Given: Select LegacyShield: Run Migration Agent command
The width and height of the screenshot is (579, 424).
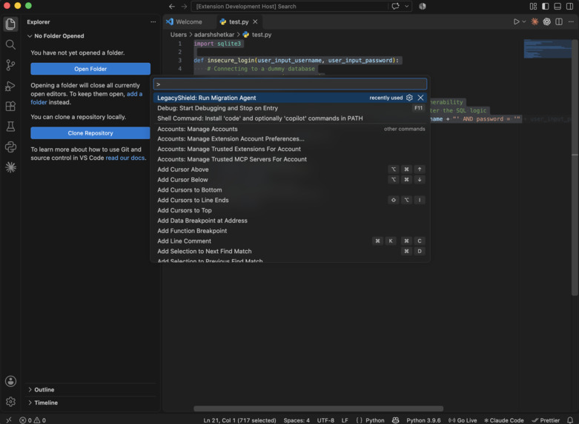Looking at the screenshot, I should click(x=290, y=98).
